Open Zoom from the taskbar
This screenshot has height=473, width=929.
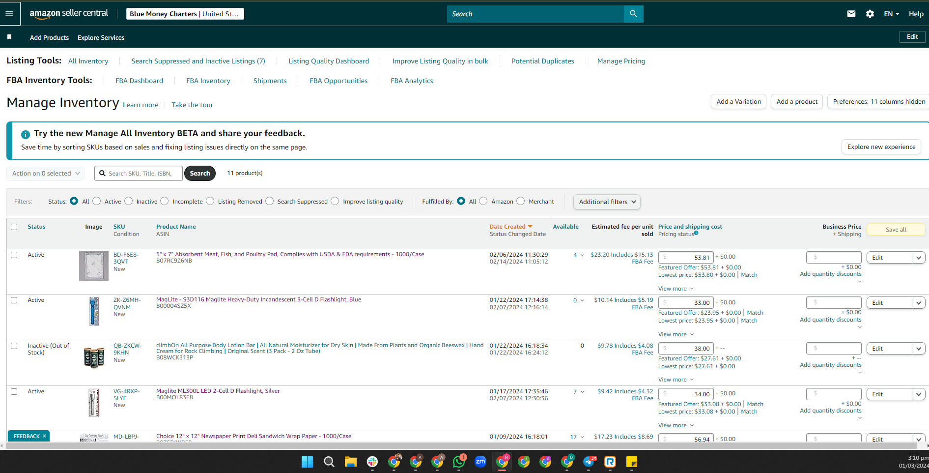pyautogui.click(x=480, y=462)
